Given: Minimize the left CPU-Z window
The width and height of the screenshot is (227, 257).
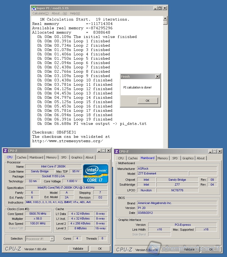Looking at the screenshot, I should click(x=99, y=151).
